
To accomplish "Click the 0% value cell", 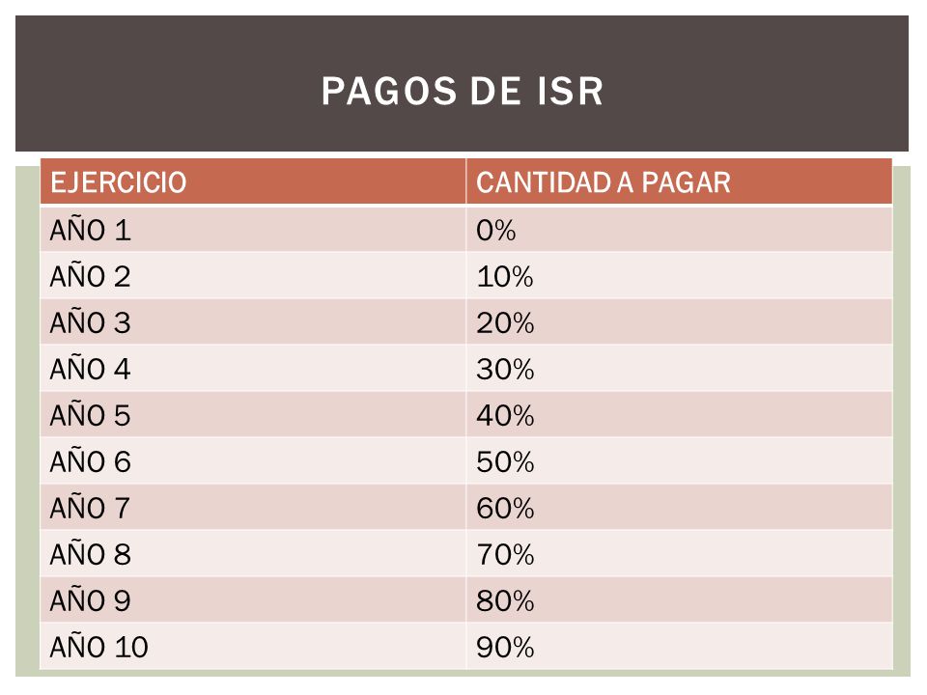I will point(679,230).
